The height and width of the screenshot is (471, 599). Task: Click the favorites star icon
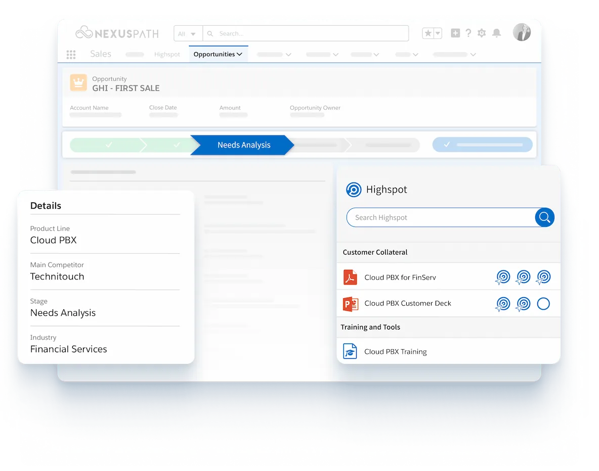pyautogui.click(x=428, y=33)
